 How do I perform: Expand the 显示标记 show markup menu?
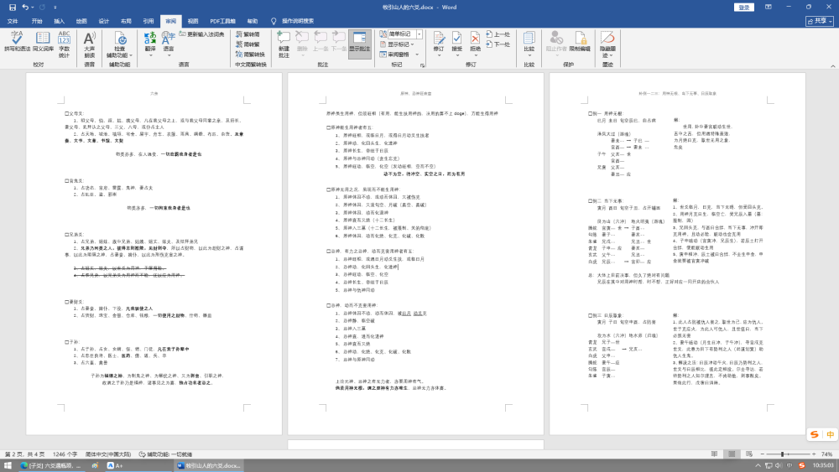[397, 44]
